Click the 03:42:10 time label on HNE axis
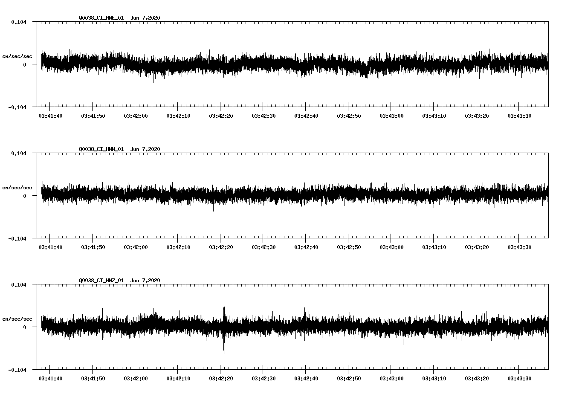Screen dimensions: 579x394 pyautogui.click(x=178, y=116)
